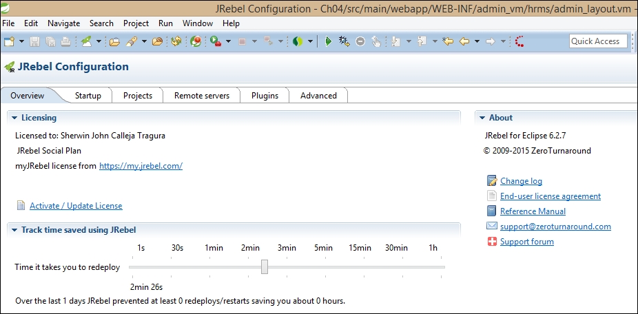Open the Project menu
The height and width of the screenshot is (314, 638).
click(x=136, y=23)
